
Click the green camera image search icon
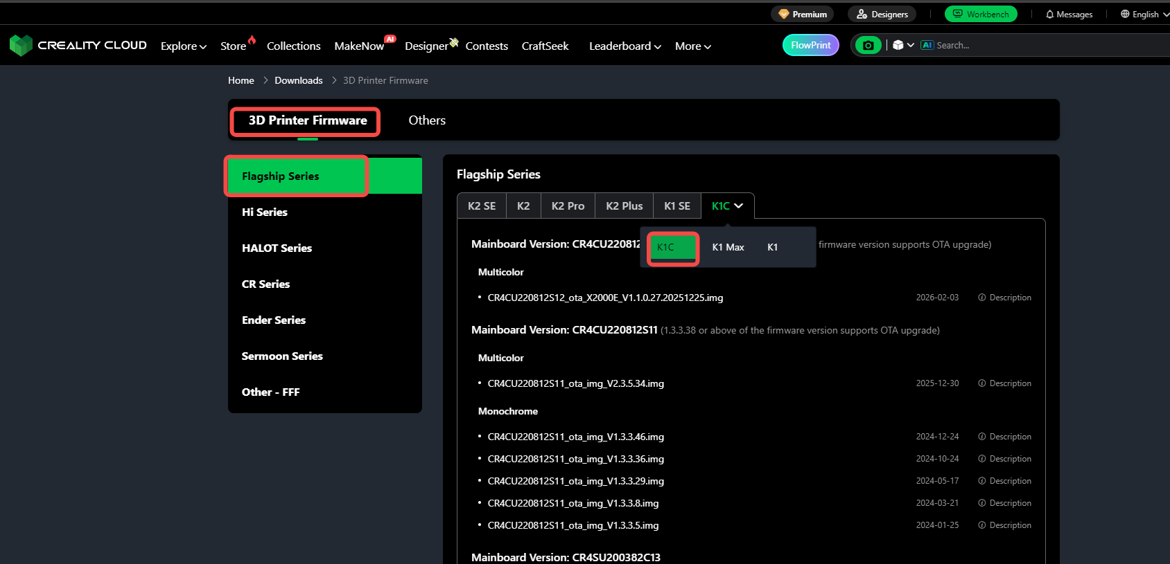[x=868, y=46]
